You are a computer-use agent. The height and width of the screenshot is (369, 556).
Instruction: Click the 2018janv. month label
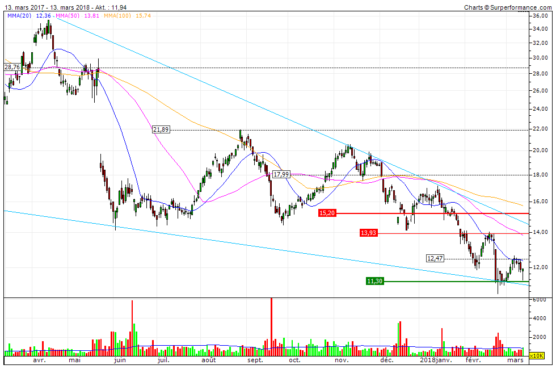(436, 360)
